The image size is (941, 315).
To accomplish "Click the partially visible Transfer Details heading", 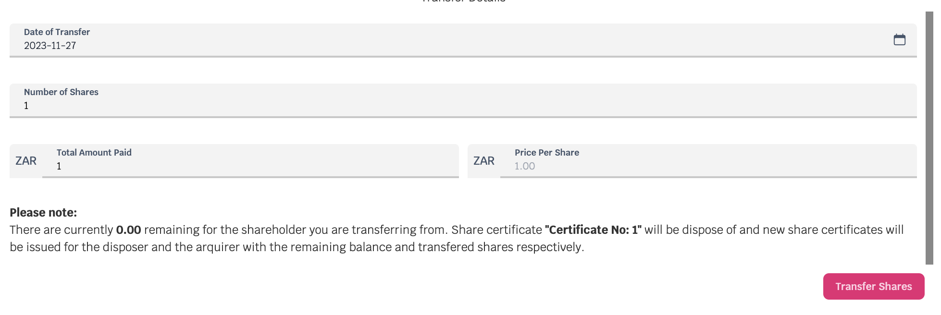I will tap(463, 1).
